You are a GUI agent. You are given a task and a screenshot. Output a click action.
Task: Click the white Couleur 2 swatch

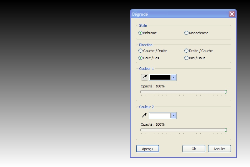click(160, 116)
